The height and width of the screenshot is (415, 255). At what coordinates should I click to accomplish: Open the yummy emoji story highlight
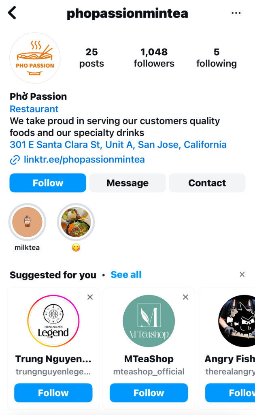(76, 222)
